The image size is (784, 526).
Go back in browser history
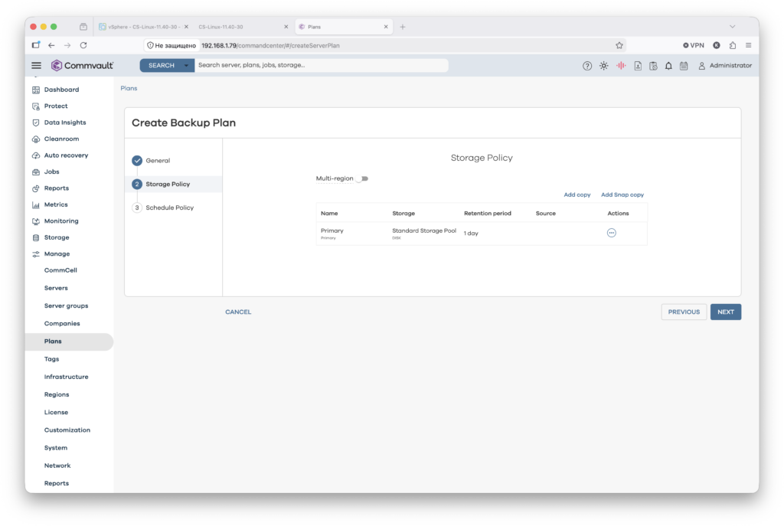[51, 45]
